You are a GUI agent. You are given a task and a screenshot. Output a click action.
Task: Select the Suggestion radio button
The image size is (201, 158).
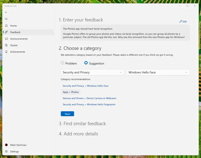pyautogui.click(x=86, y=63)
